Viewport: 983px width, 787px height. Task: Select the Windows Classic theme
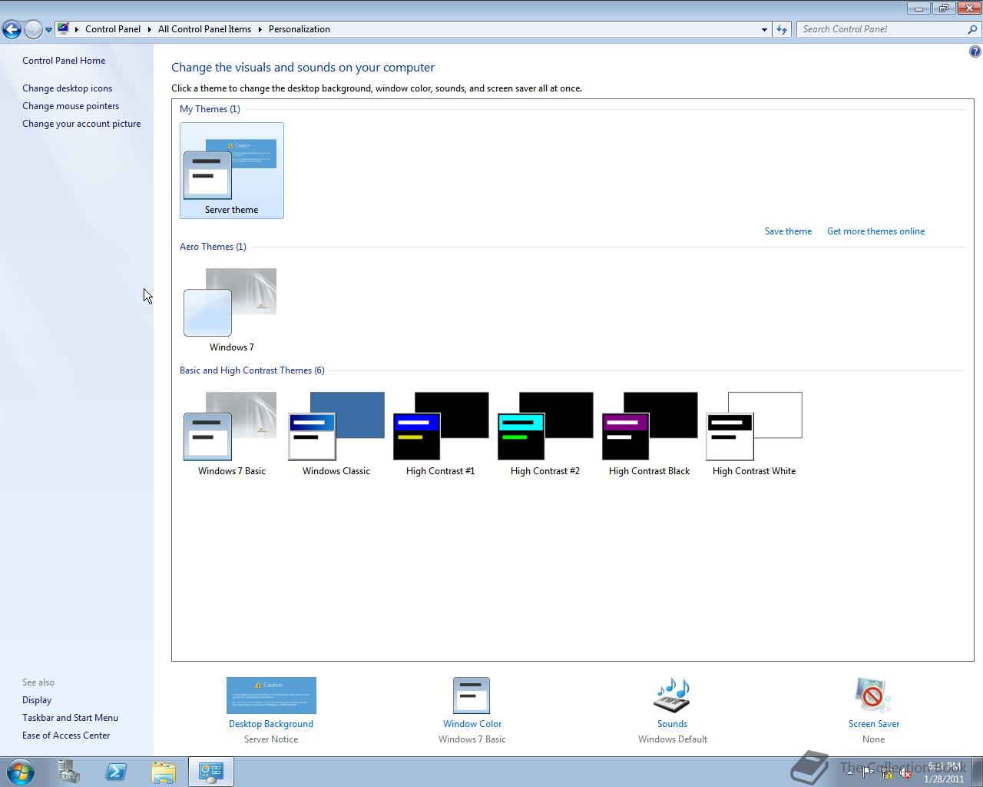pos(336,433)
